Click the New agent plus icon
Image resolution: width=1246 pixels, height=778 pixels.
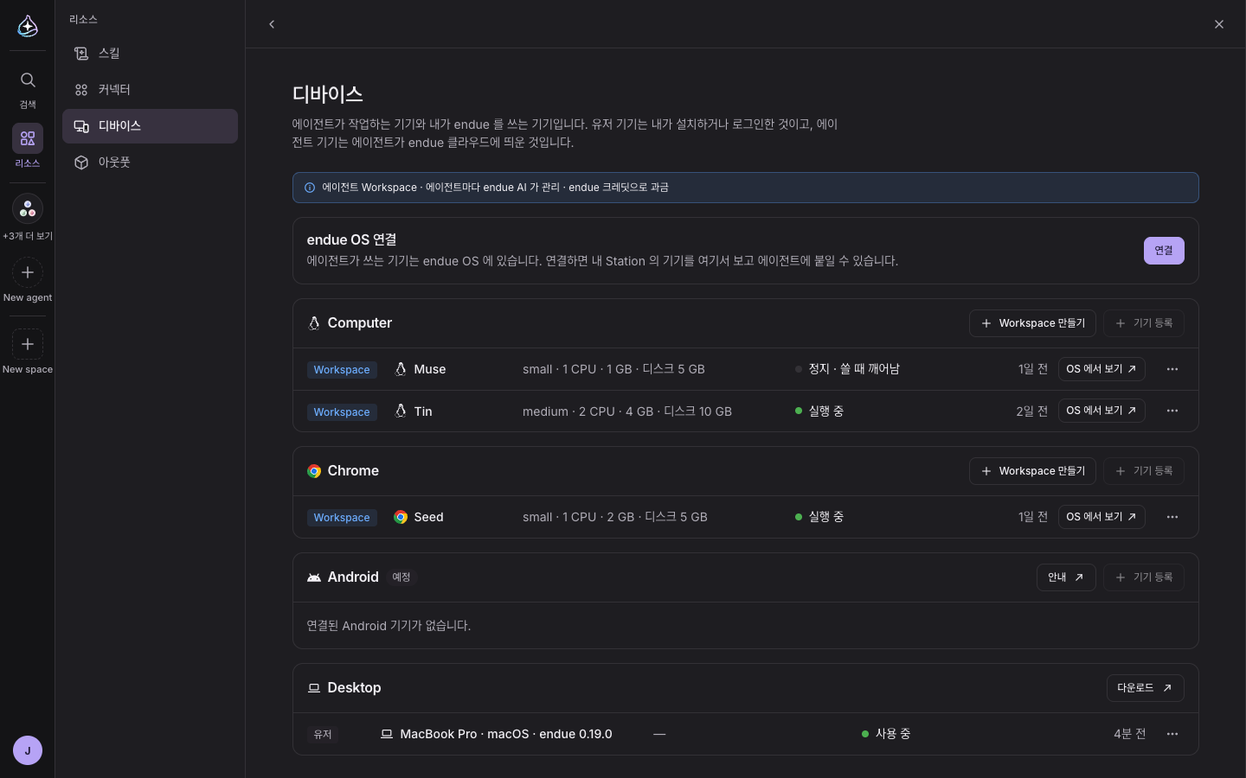tap(28, 272)
